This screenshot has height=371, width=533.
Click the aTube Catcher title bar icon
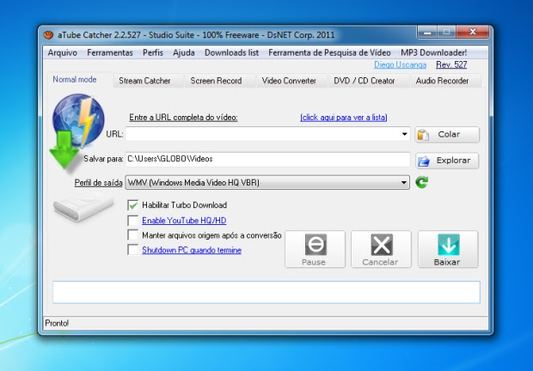click(x=49, y=34)
